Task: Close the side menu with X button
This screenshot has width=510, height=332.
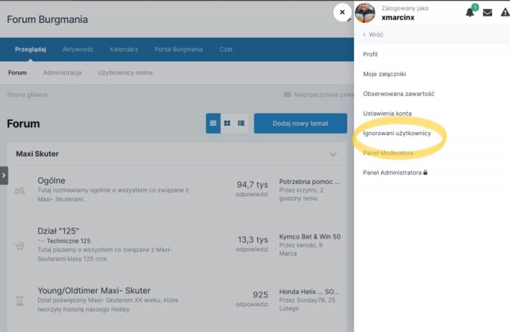Action: [x=342, y=13]
